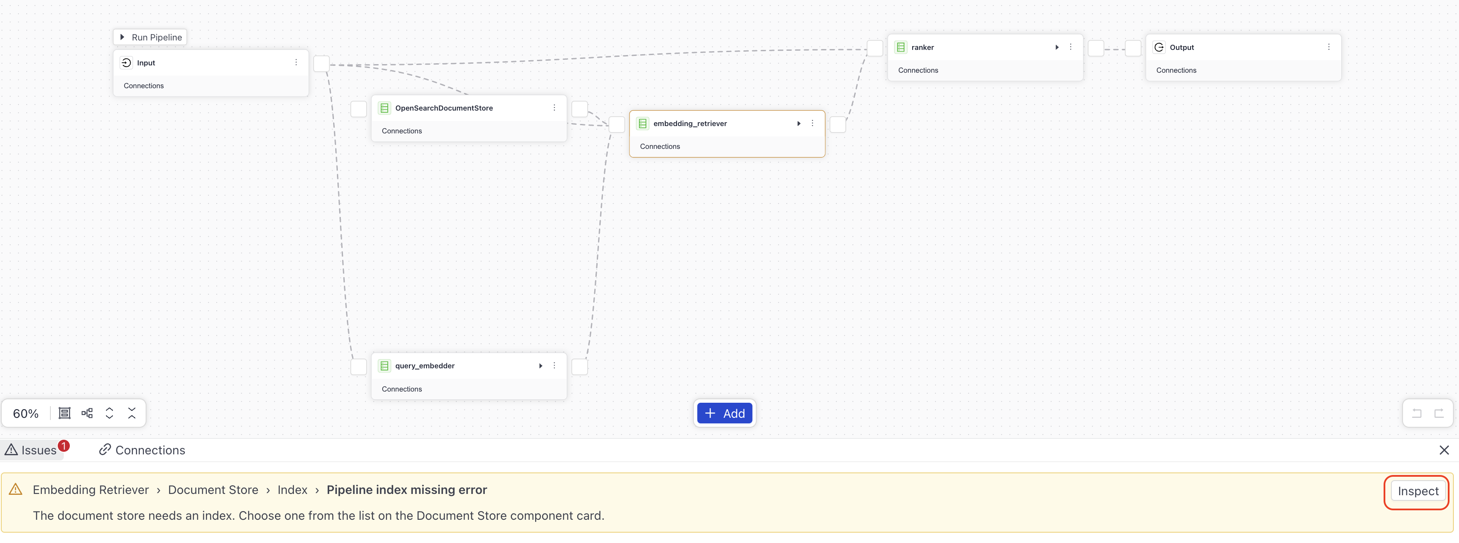Screen dimensions: 1459x543
Task: Open the 60% zoom level control
Action: tap(26, 413)
